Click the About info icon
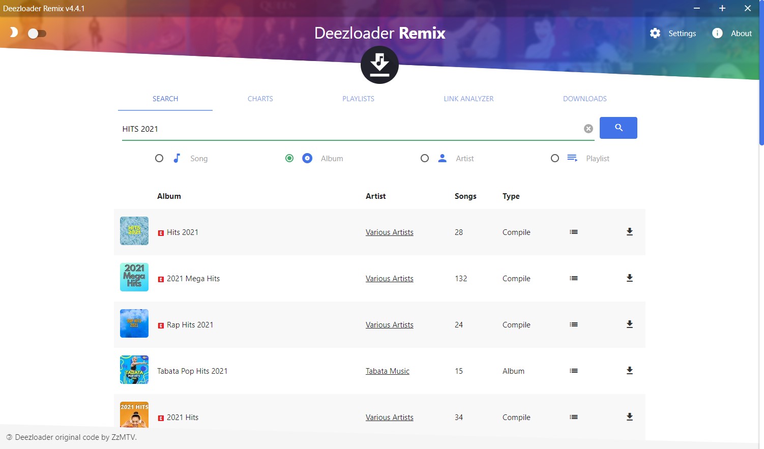Viewport: 764px width, 449px height. (x=717, y=33)
